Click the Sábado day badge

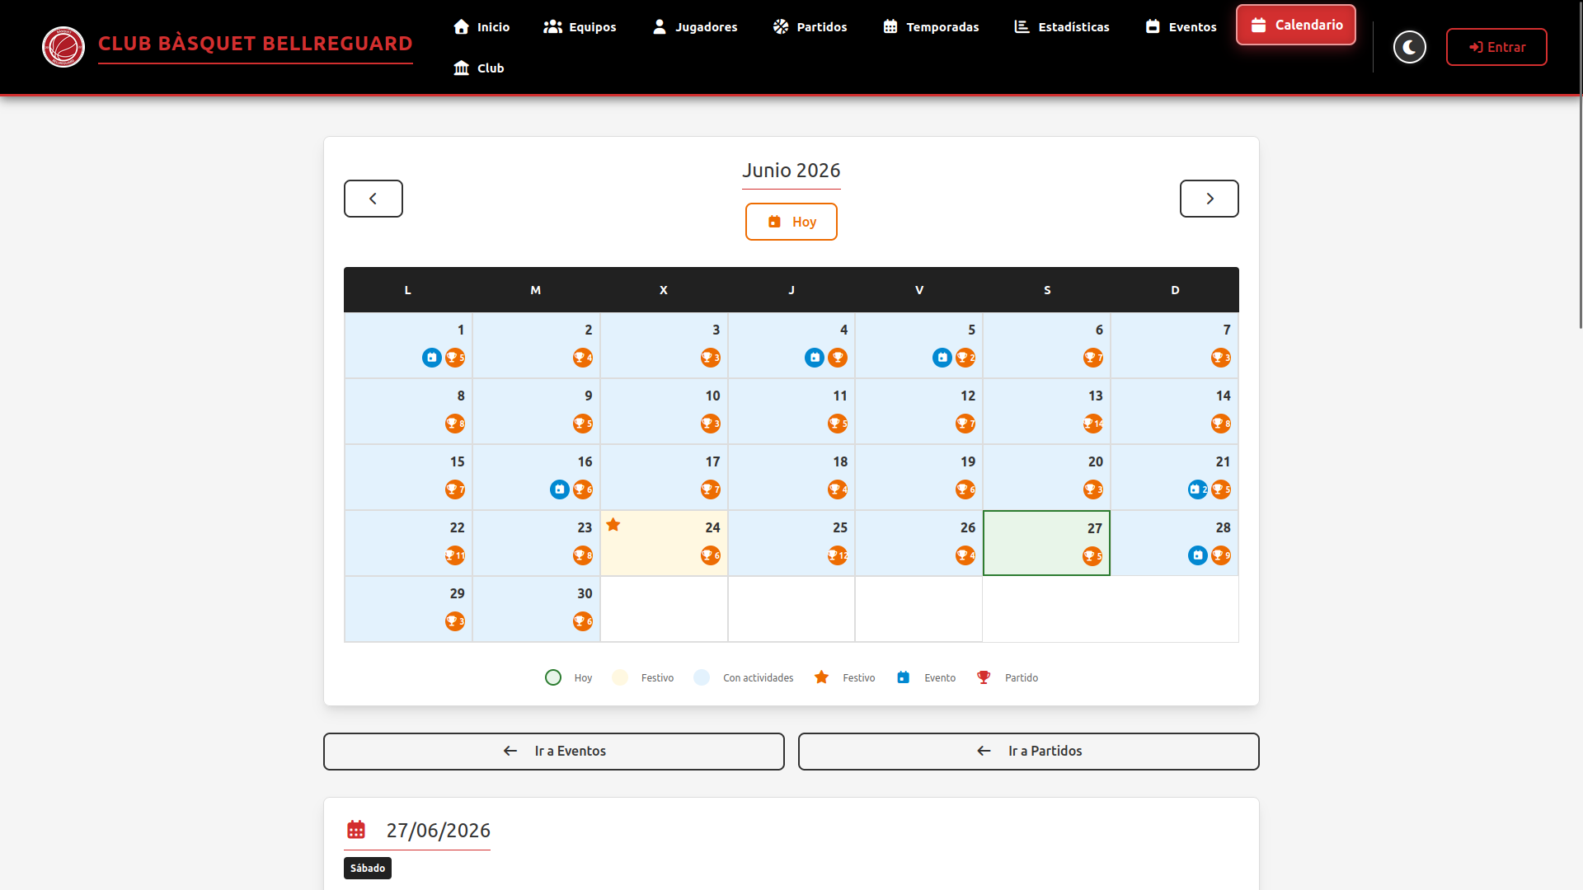pyautogui.click(x=368, y=868)
